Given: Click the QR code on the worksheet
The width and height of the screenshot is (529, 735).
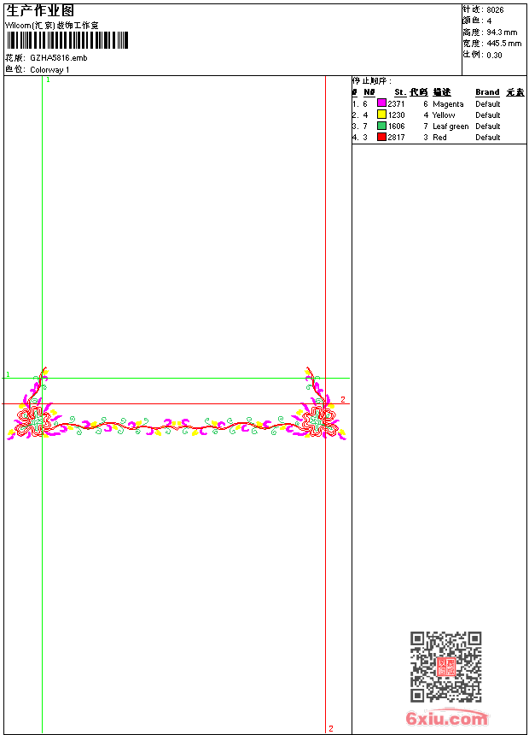Looking at the screenshot, I should pyautogui.click(x=446, y=667).
